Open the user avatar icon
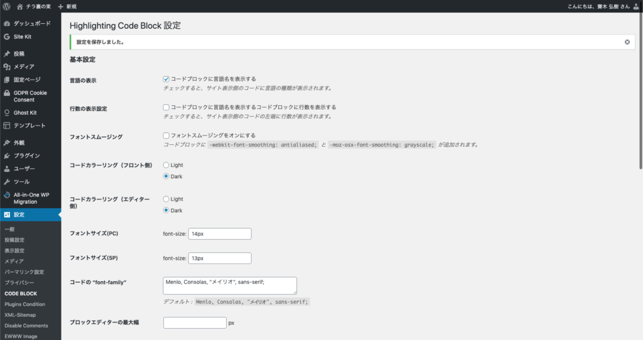This screenshot has height=340, width=643. point(637,6)
